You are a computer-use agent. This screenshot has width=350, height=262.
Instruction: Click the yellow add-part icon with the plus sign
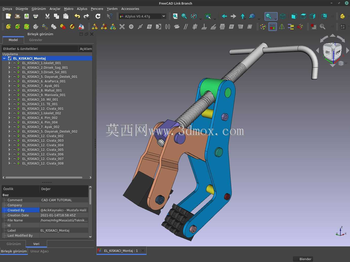pyautogui.click(x=8, y=27)
